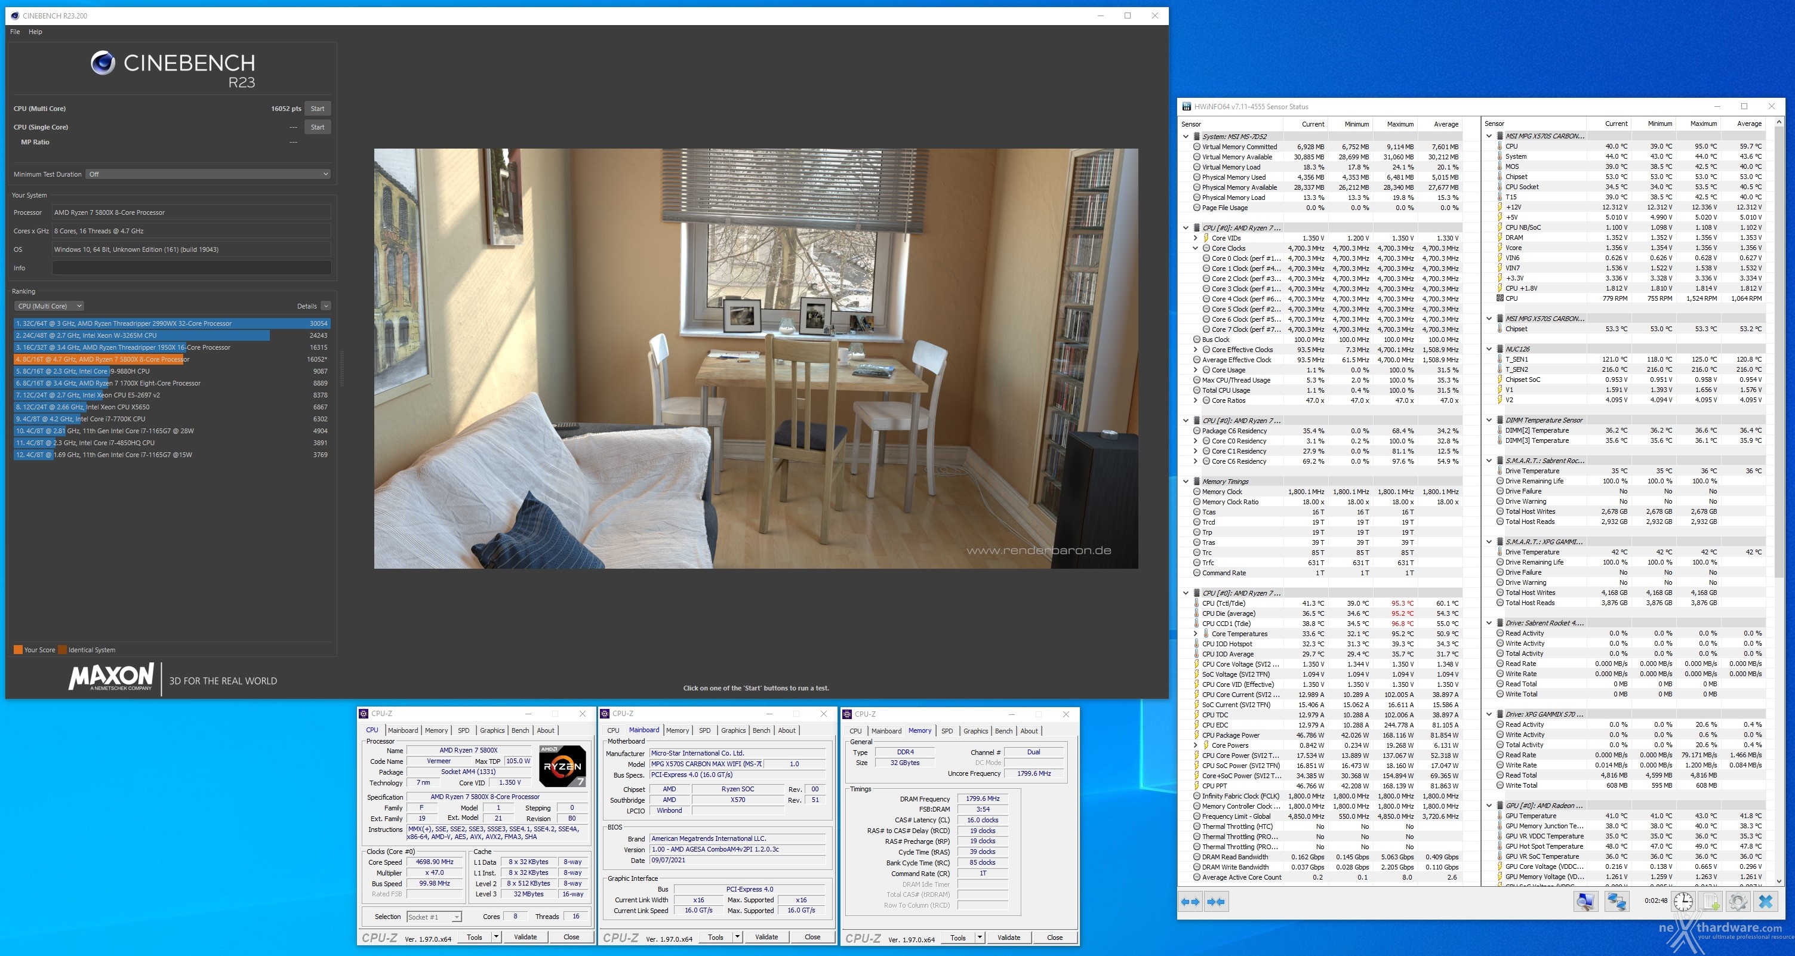The width and height of the screenshot is (1795, 956).
Task: Click thermometer icon beside CPU (Tctl/Tdie)
Action: point(1197,603)
